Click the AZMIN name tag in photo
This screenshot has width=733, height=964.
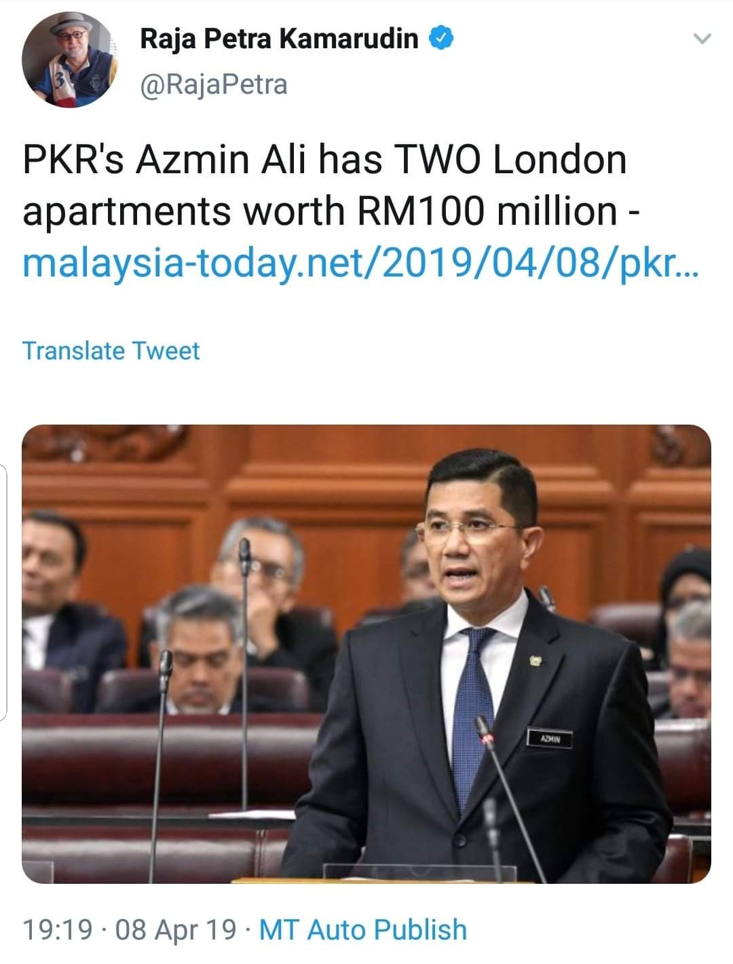tap(550, 738)
